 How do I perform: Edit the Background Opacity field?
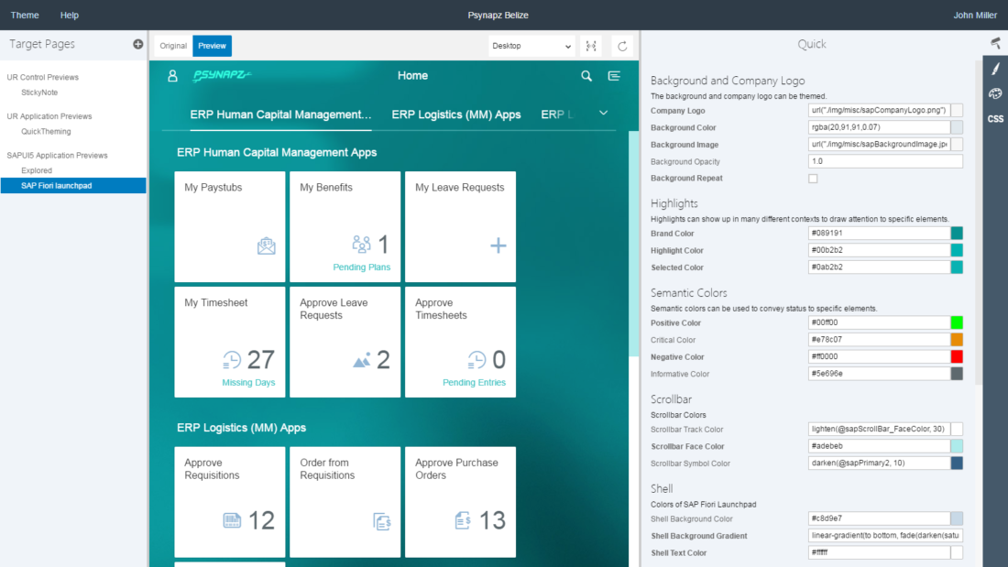(x=885, y=161)
